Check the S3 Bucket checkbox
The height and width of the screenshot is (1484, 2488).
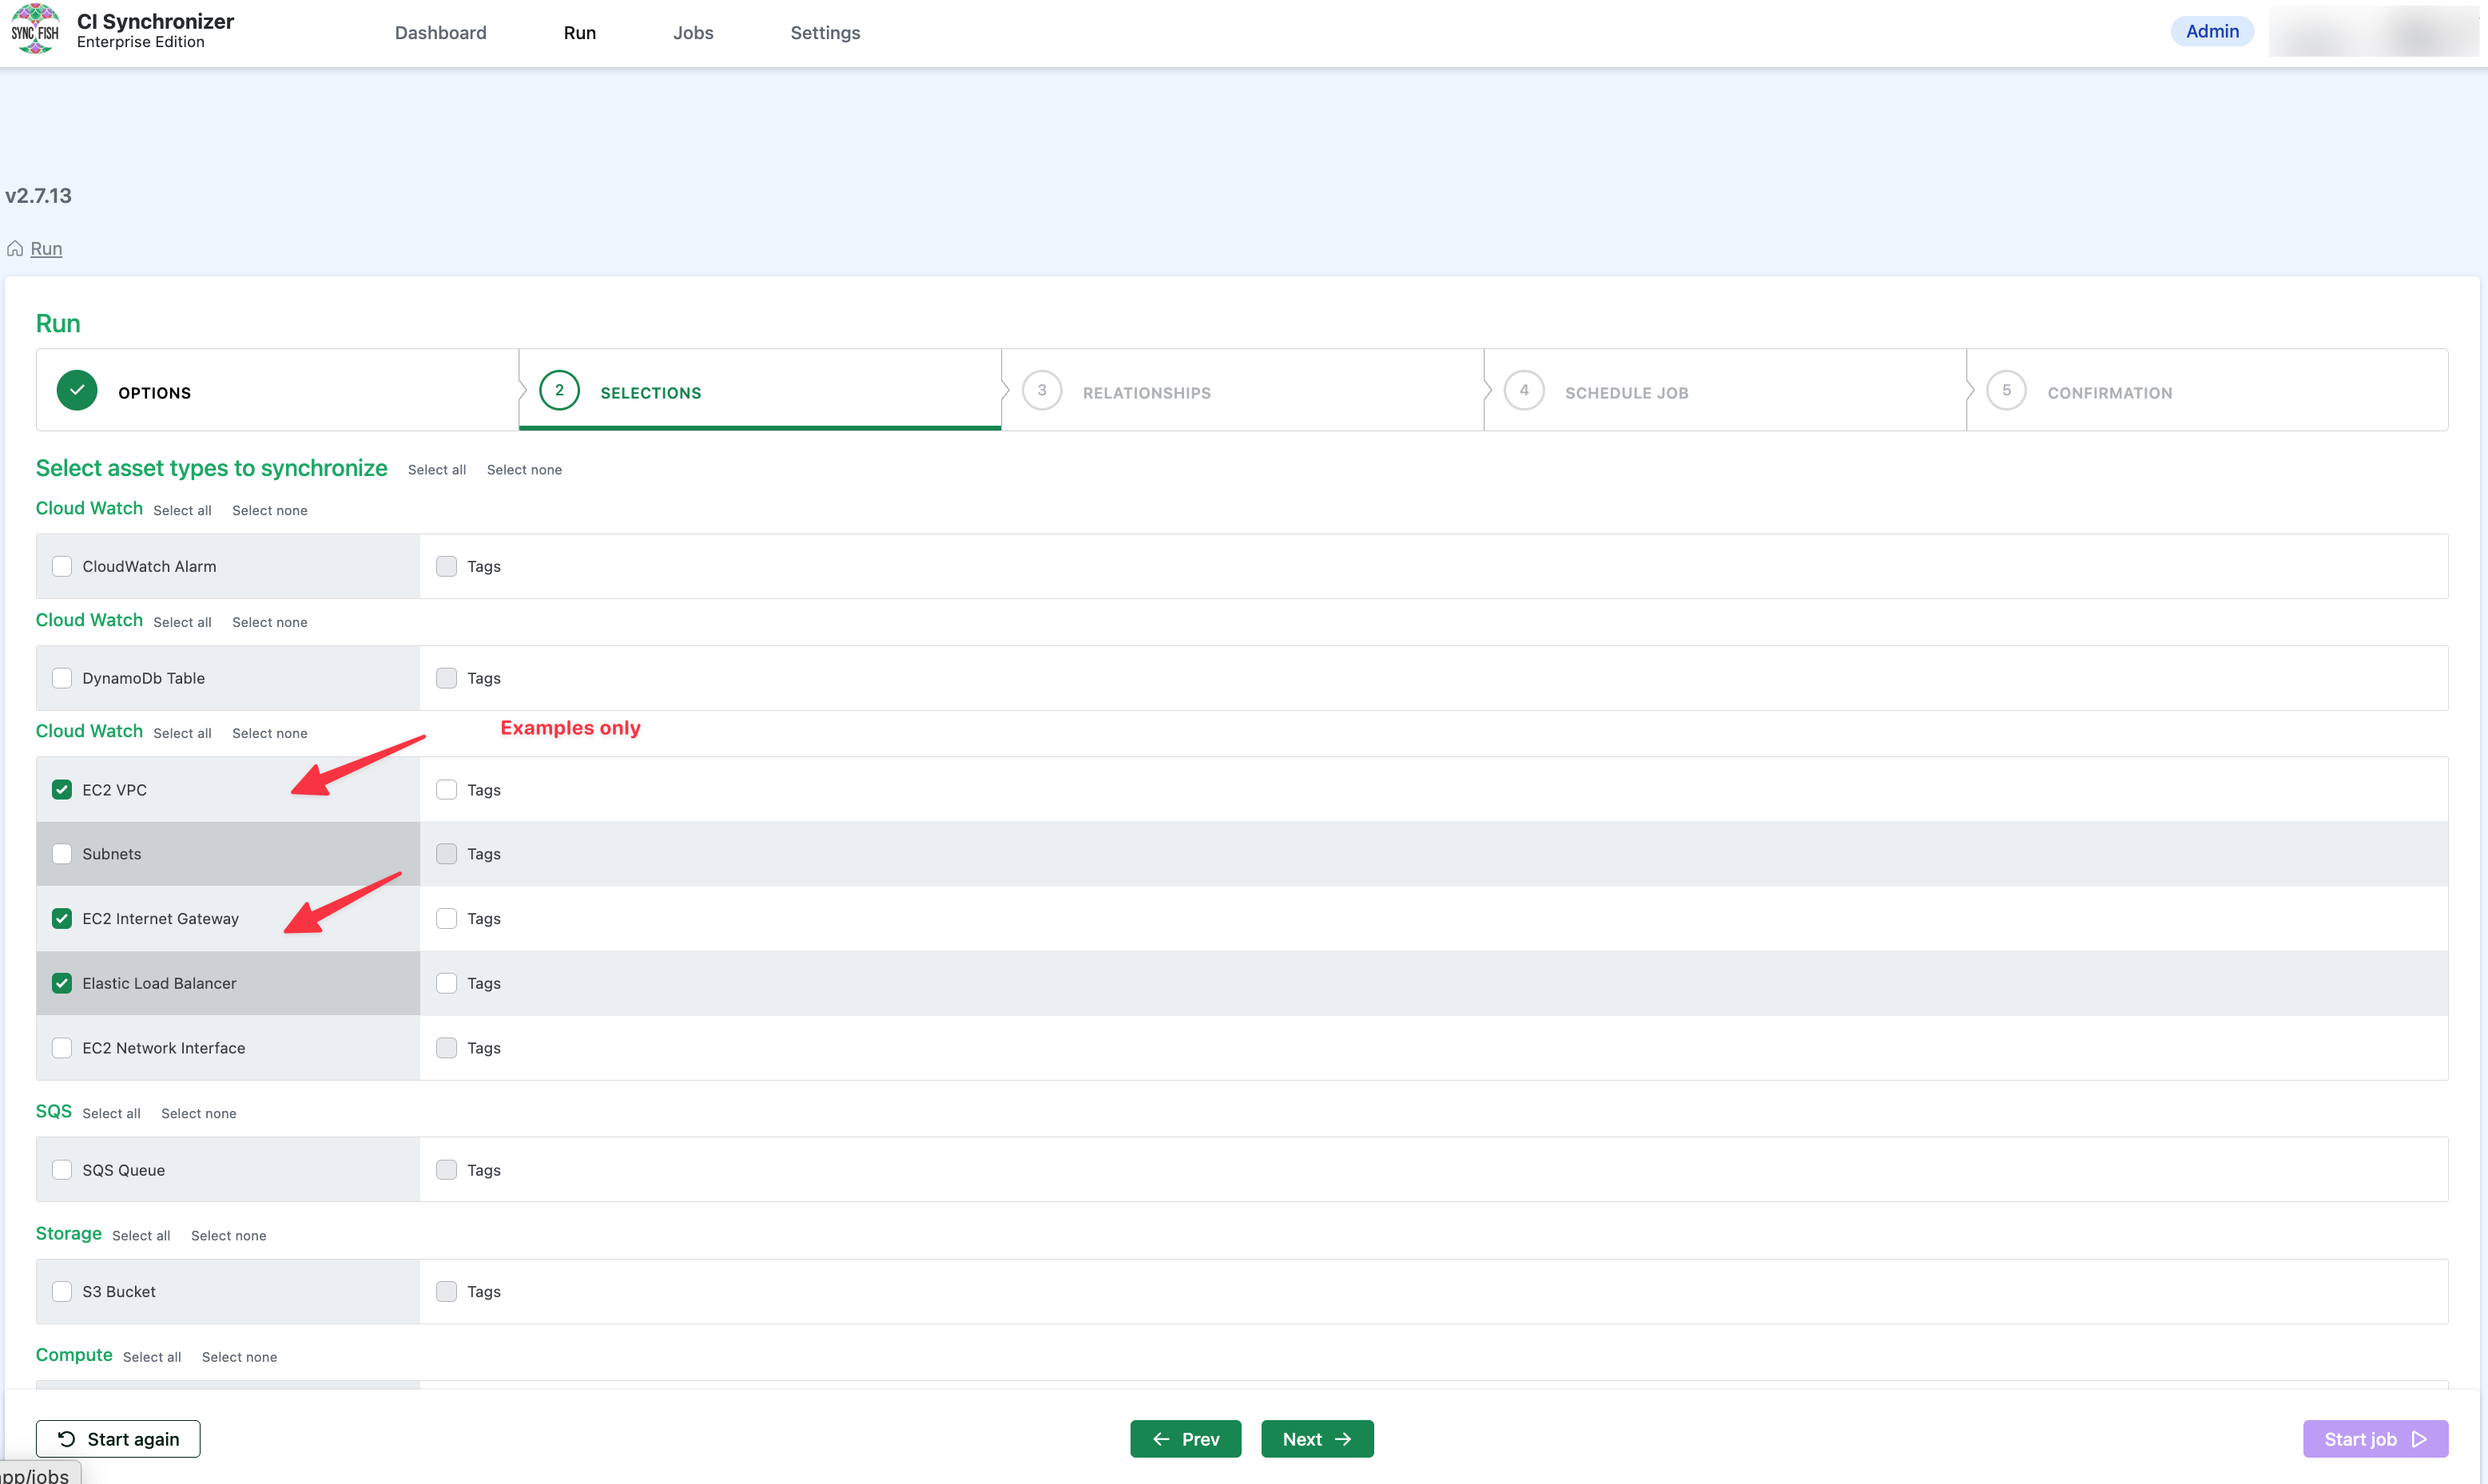click(62, 1292)
